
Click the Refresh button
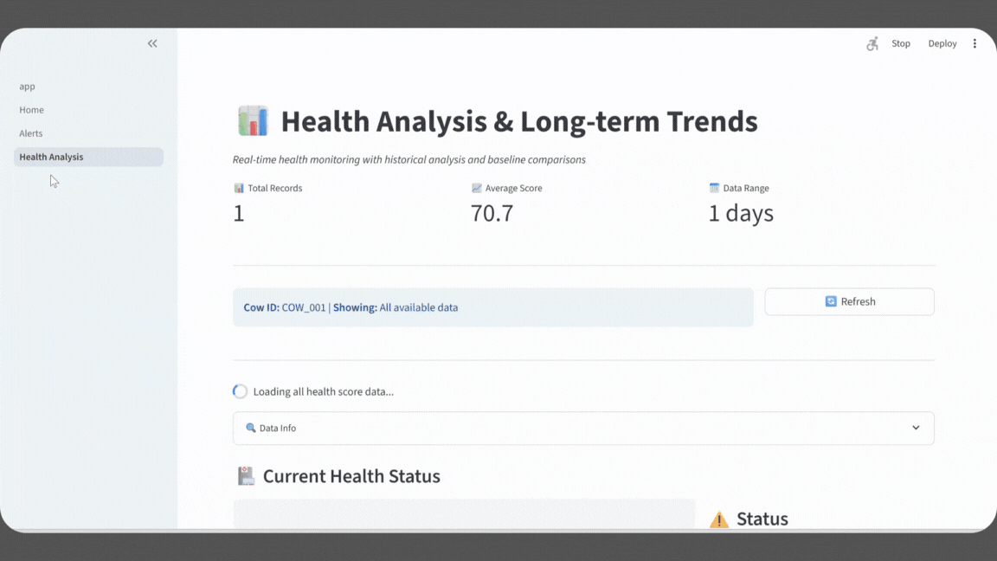849,300
